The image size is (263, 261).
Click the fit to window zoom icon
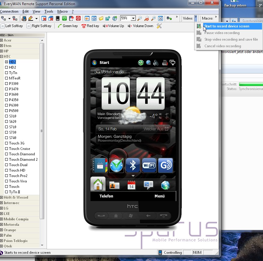click(x=161, y=18)
